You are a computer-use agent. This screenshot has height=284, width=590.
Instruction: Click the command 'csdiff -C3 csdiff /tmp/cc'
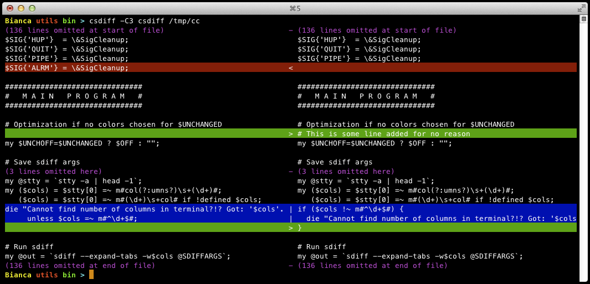click(145, 21)
